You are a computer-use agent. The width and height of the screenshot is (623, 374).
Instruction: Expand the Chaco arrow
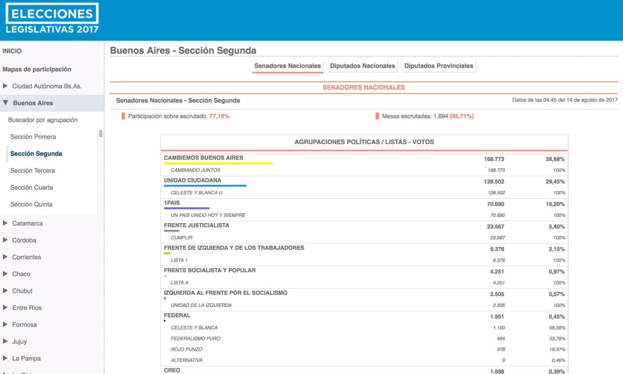click(x=5, y=274)
